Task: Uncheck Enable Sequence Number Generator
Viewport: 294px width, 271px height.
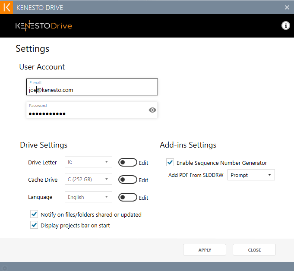Action: 170,162
